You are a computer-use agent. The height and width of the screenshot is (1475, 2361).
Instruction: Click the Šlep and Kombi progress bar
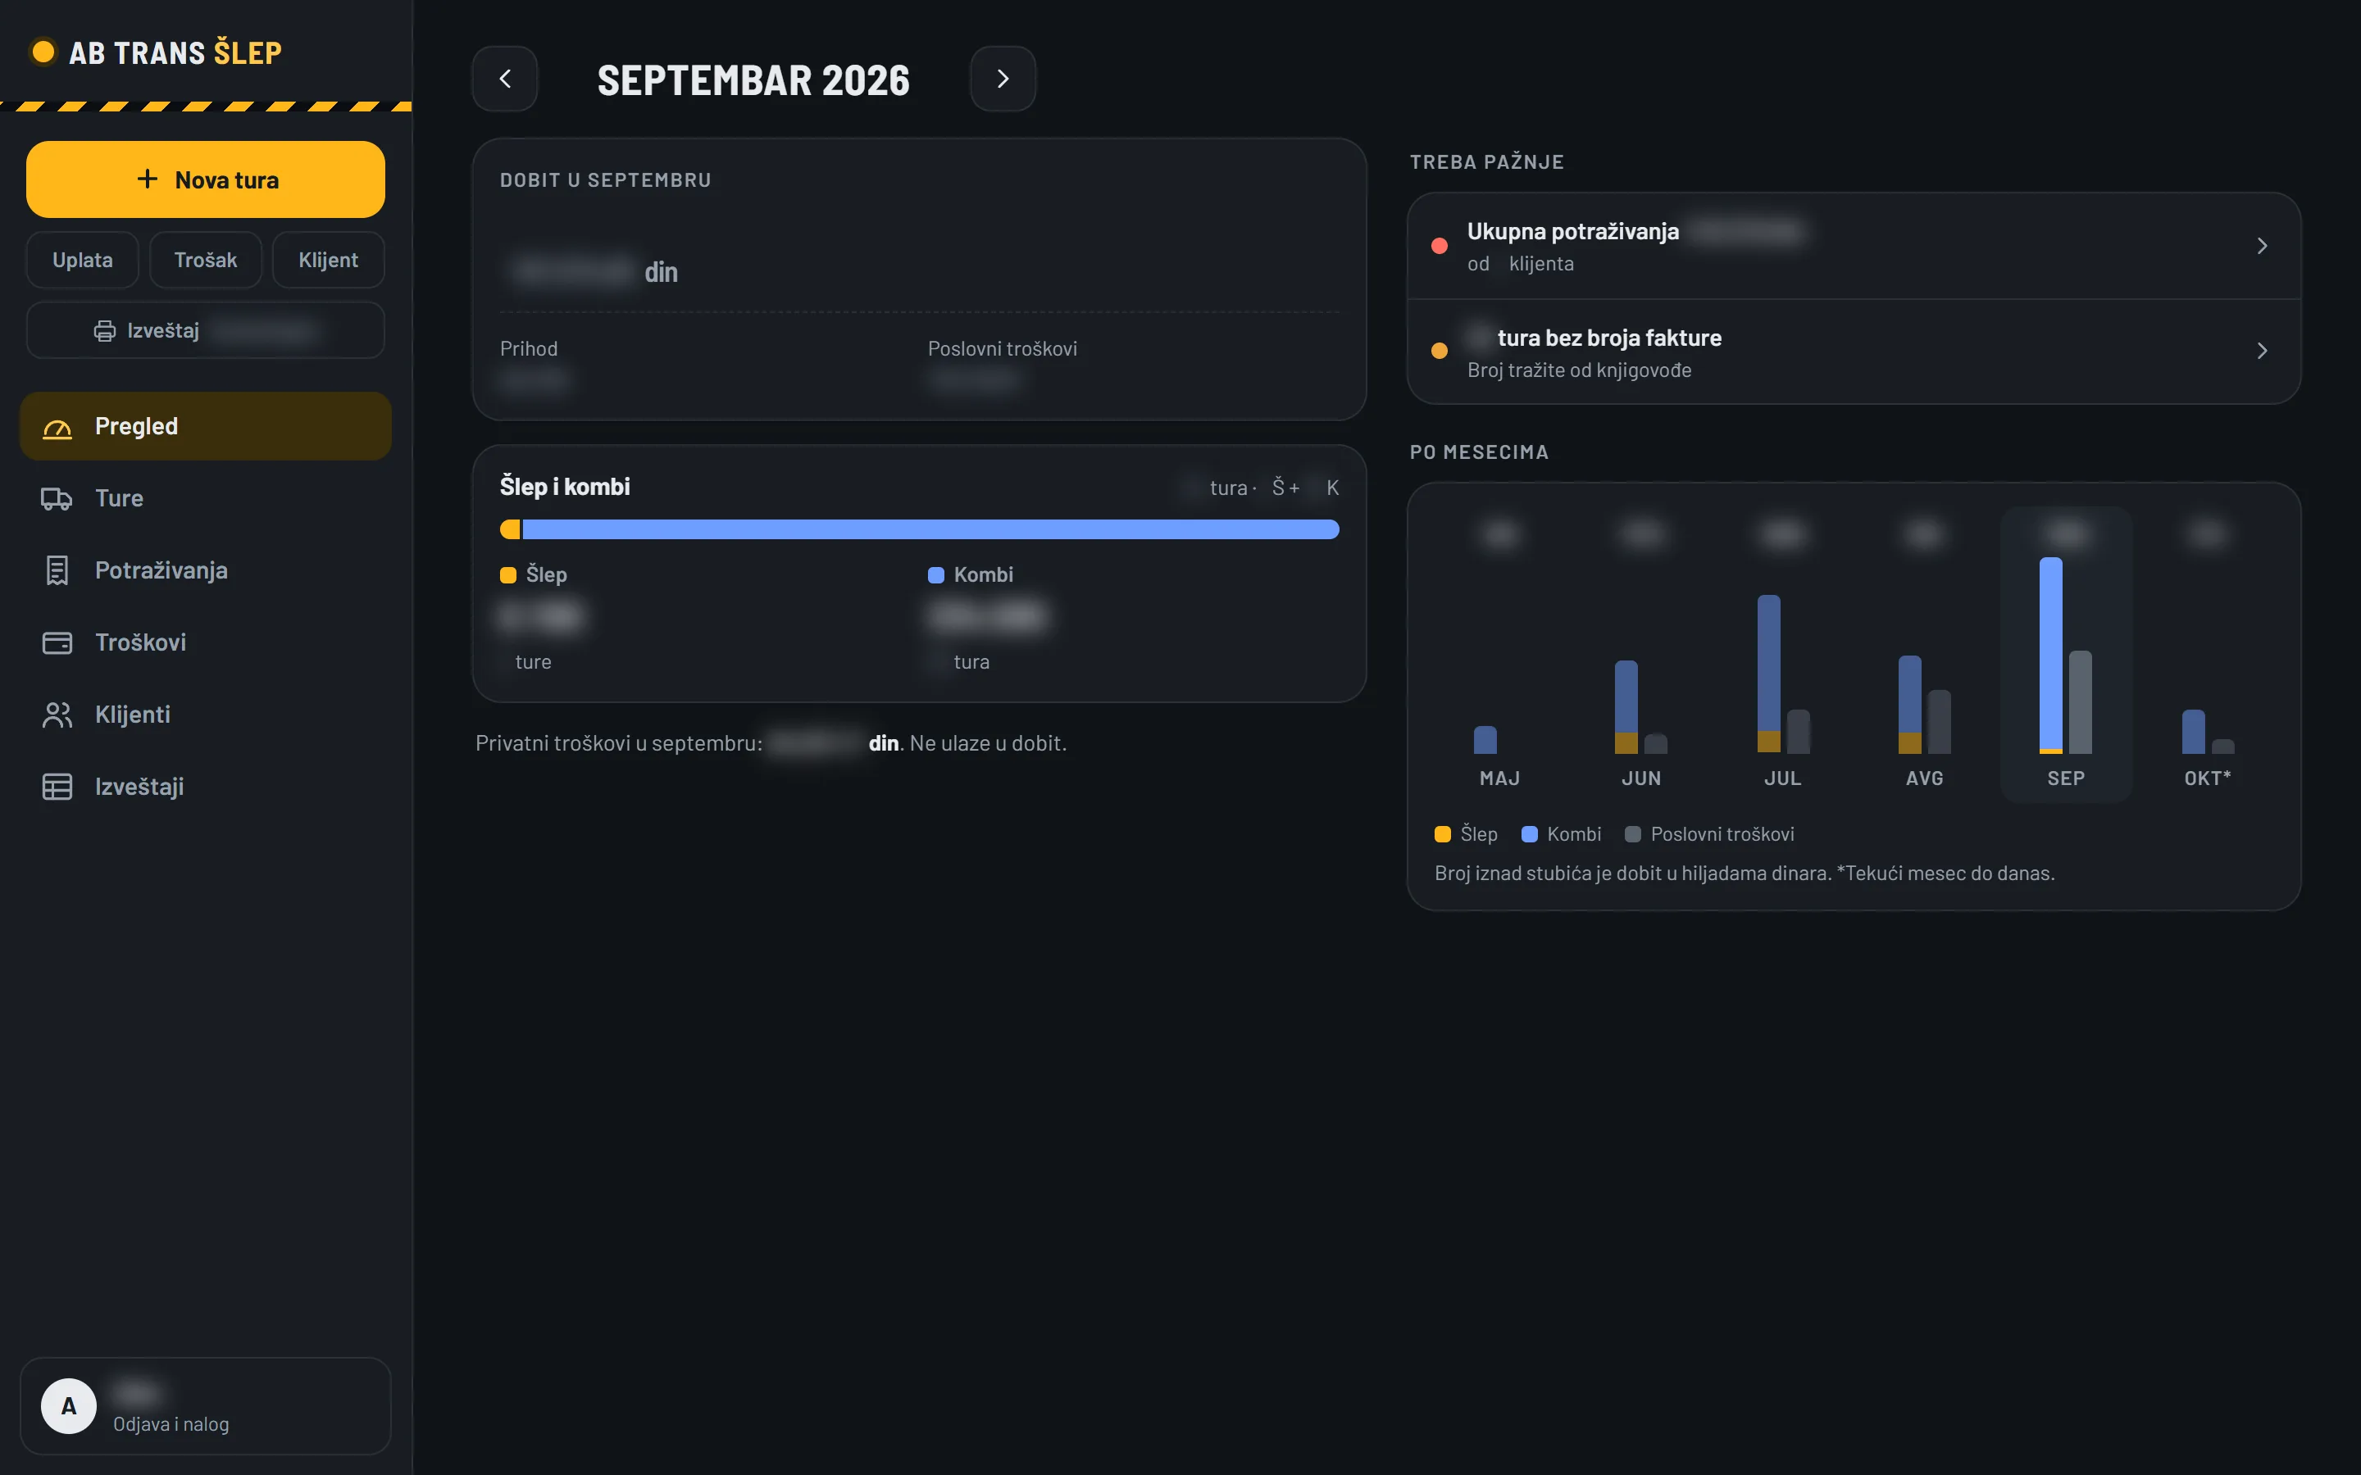pos(919,529)
